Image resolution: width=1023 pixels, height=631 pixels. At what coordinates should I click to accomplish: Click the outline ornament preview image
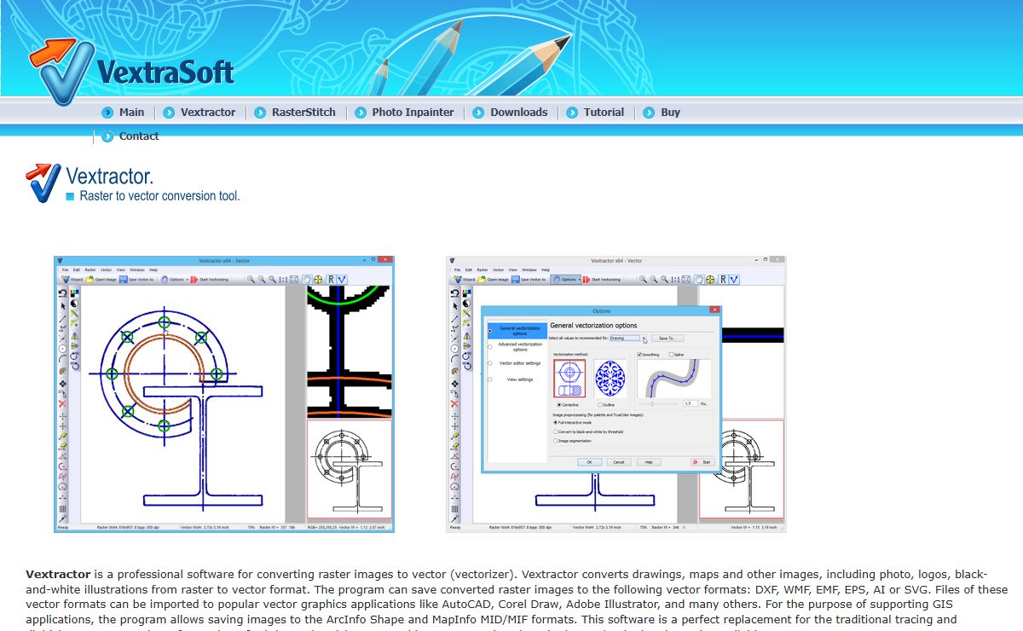click(610, 379)
